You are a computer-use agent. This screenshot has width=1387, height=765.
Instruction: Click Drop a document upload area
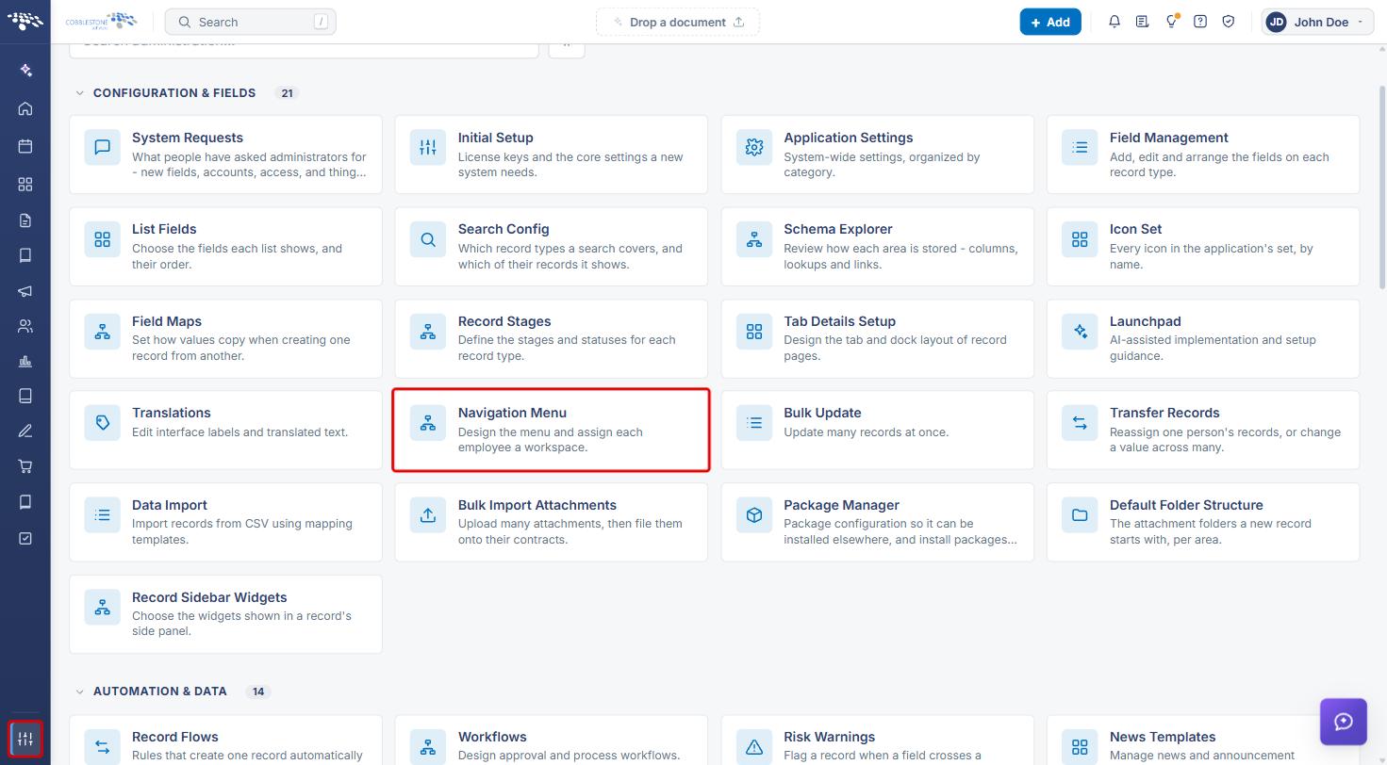(x=678, y=22)
